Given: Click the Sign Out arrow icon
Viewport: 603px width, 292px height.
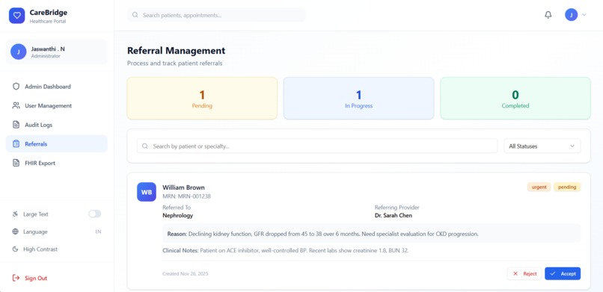Looking at the screenshot, I should (16, 278).
